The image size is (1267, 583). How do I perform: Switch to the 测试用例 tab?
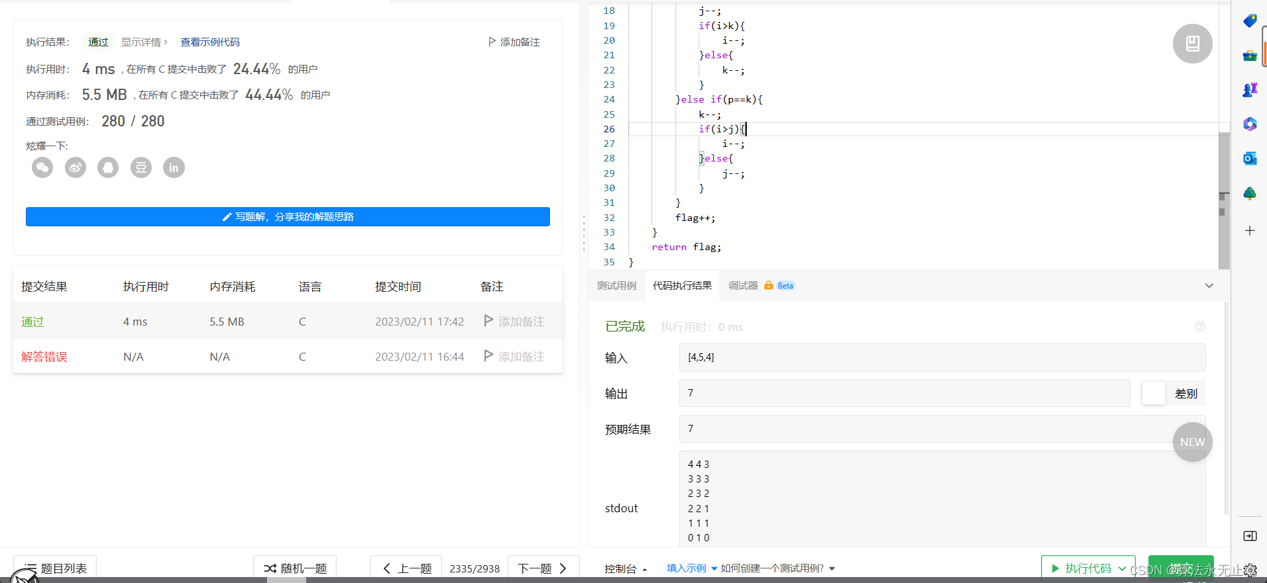tap(616, 286)
